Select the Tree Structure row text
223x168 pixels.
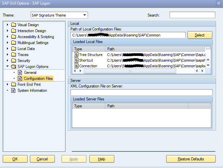[x=91, y=55]
